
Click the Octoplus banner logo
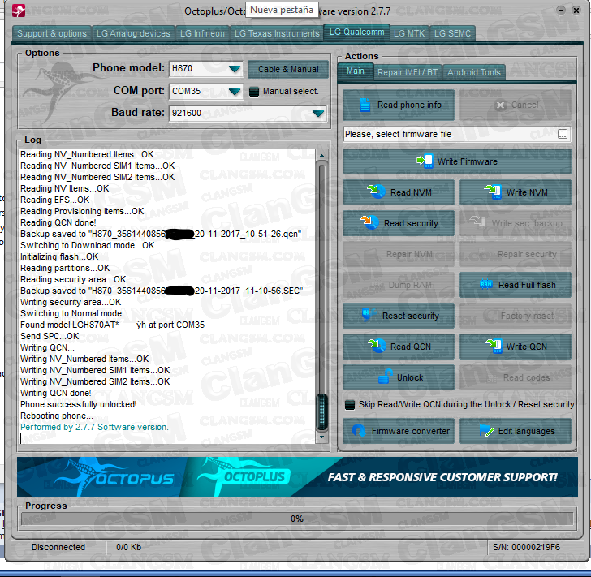tap(244, 476)
